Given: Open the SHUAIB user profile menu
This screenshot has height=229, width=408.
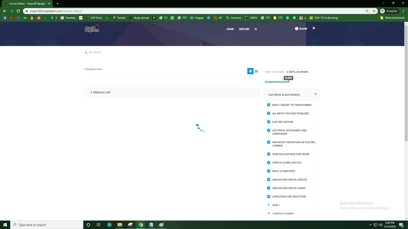Looking at the screenshot, I should tap(301, 29).
